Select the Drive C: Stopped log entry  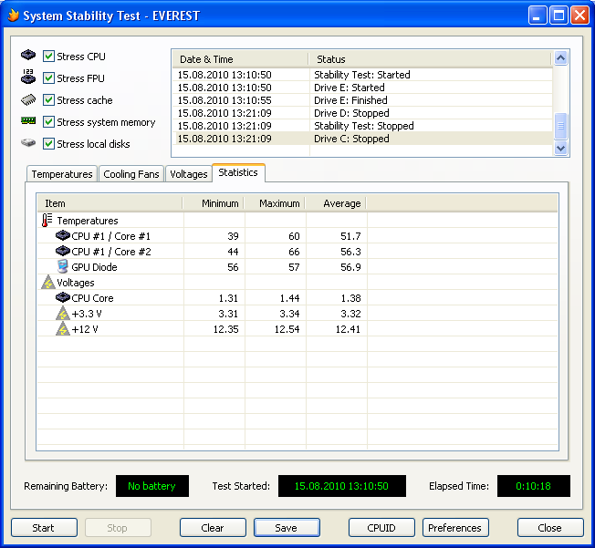pyautogui.click(x=351, y=139)
